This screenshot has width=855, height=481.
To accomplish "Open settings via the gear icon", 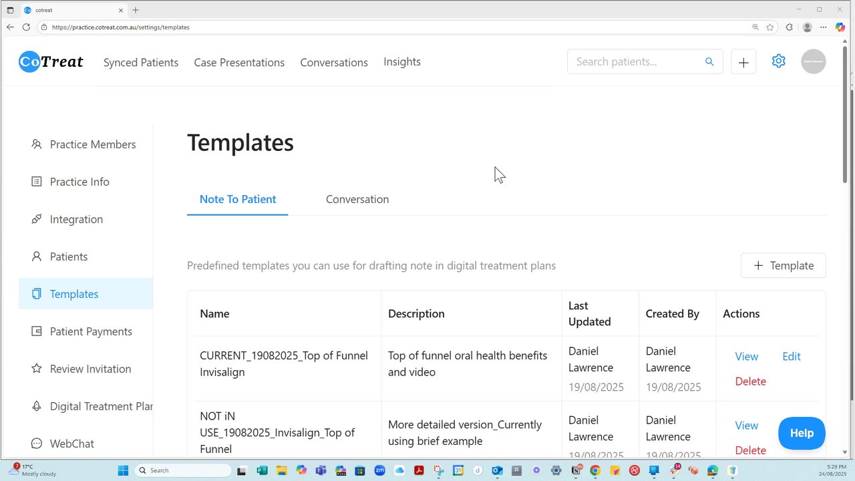I will [778, 61].
